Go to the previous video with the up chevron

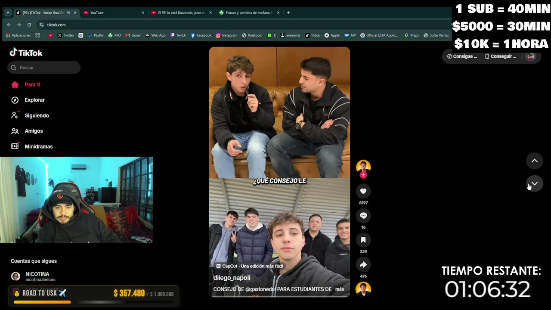pos(535,161)
